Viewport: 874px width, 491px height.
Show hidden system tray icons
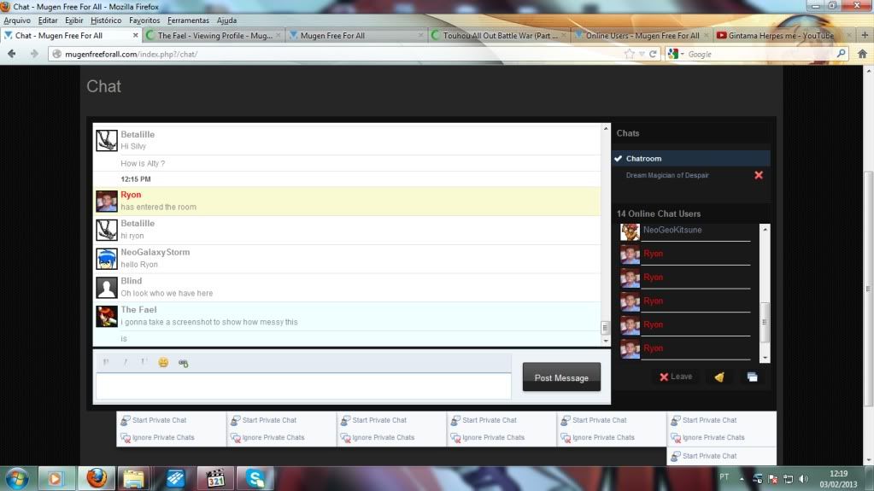(742, 479)
